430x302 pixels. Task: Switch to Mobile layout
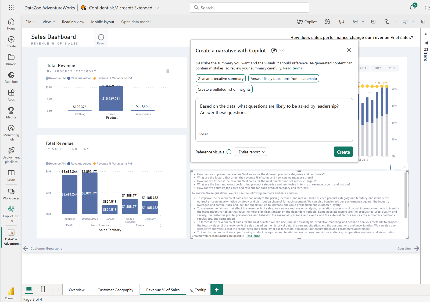pos(103,22)
